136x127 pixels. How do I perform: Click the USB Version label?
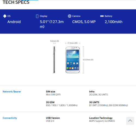[53, 118]
